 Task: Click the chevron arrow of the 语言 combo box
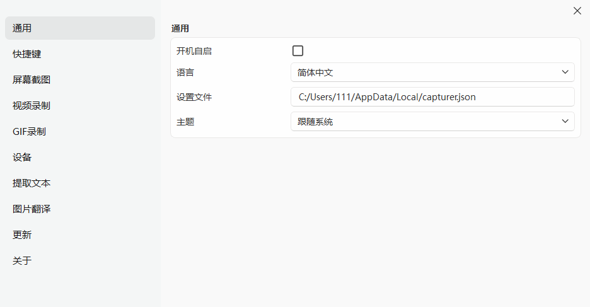(x=565, y=72)
